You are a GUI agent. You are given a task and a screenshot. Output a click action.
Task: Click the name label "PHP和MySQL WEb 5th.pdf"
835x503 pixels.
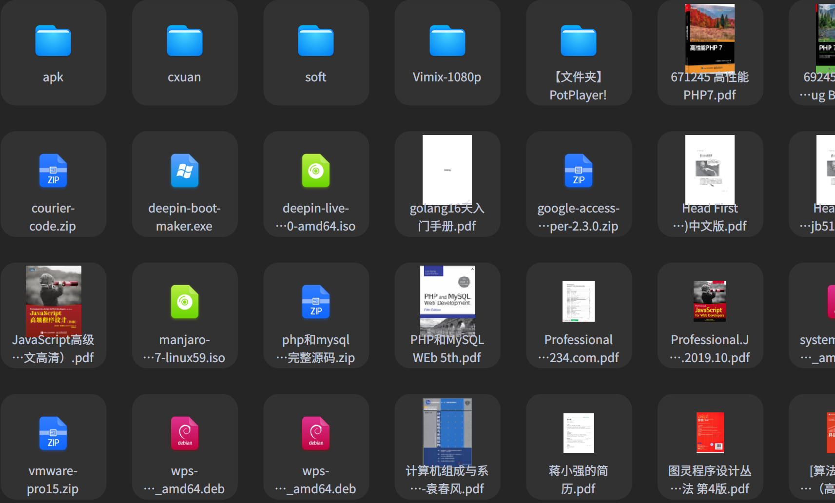447,348
